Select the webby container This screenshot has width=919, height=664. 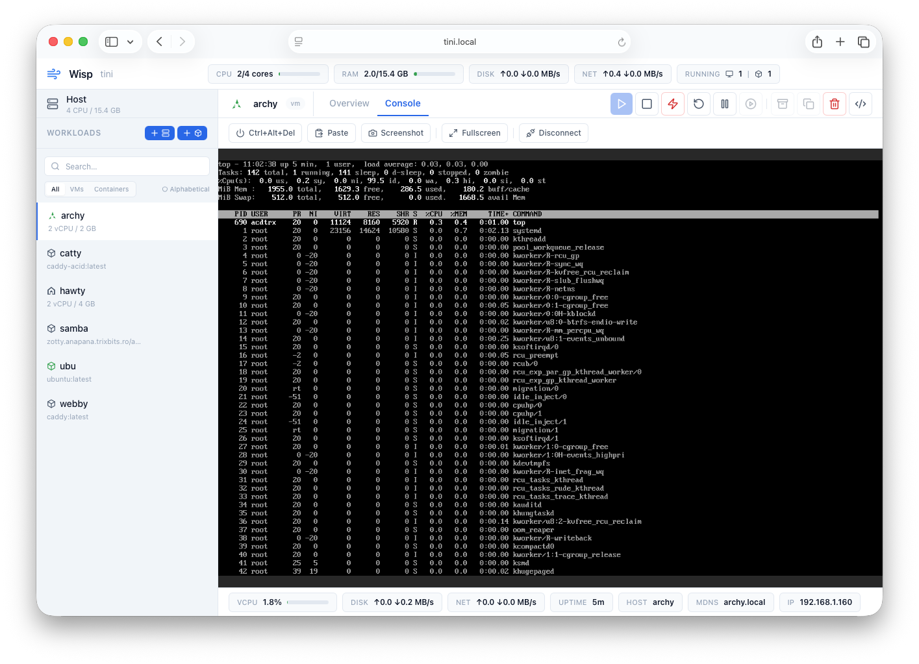click(127, 410)
